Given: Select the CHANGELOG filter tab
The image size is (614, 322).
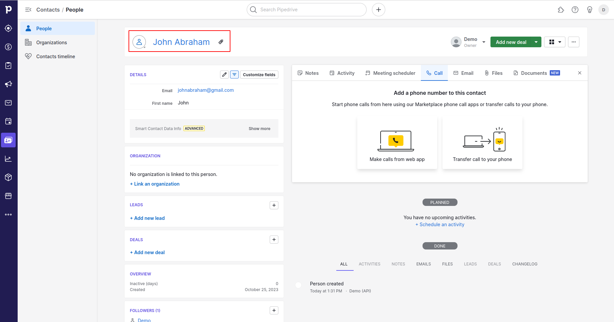Looking at the screenshot, I should point(524,264).
